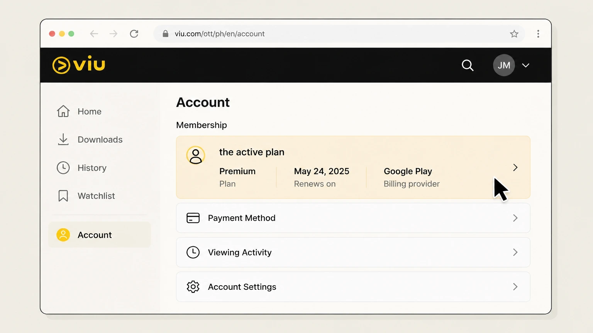Click the Watchlist bookmark icon

click(x=63, y=196)
